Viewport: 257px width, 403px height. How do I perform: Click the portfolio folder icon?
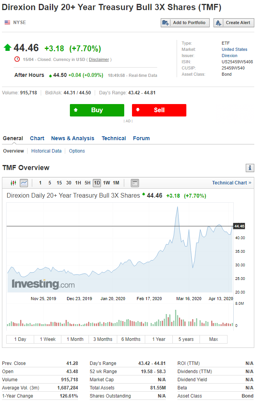[x=166, y=23]
